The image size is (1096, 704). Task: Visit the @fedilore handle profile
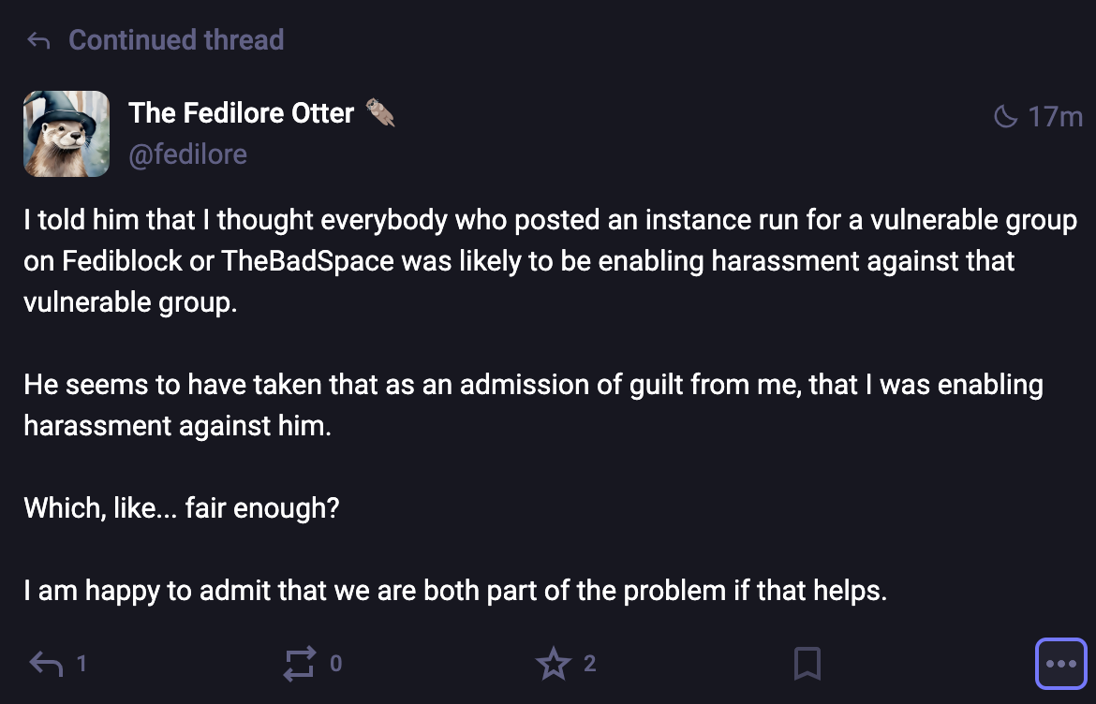click(x=188, y=154)
